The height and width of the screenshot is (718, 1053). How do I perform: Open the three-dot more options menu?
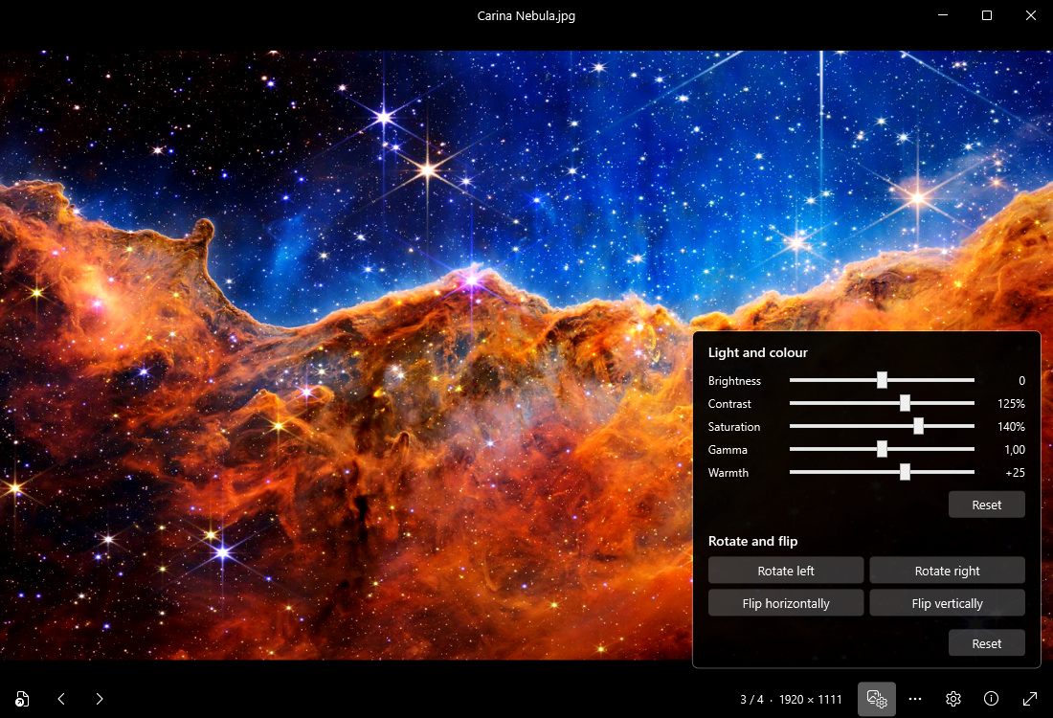coord(914,699)
